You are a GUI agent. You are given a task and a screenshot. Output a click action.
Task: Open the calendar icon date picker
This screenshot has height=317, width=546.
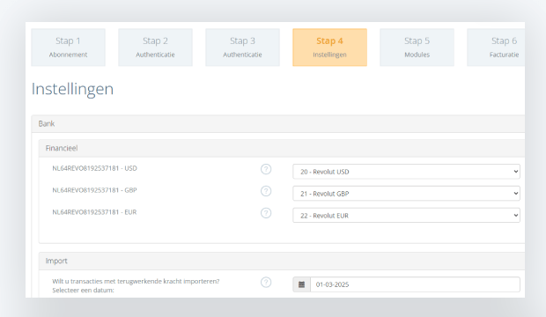(x=301, y=284)
